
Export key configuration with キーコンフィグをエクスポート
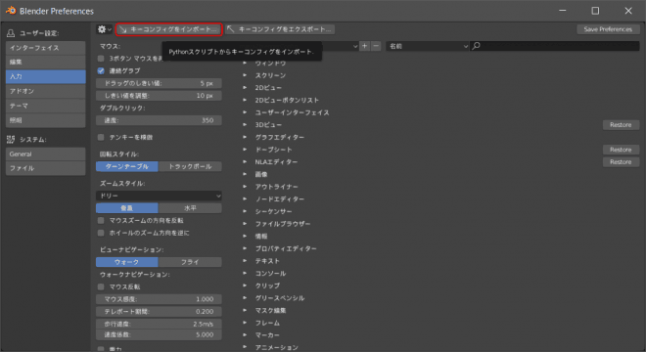[x=280, y=29]
